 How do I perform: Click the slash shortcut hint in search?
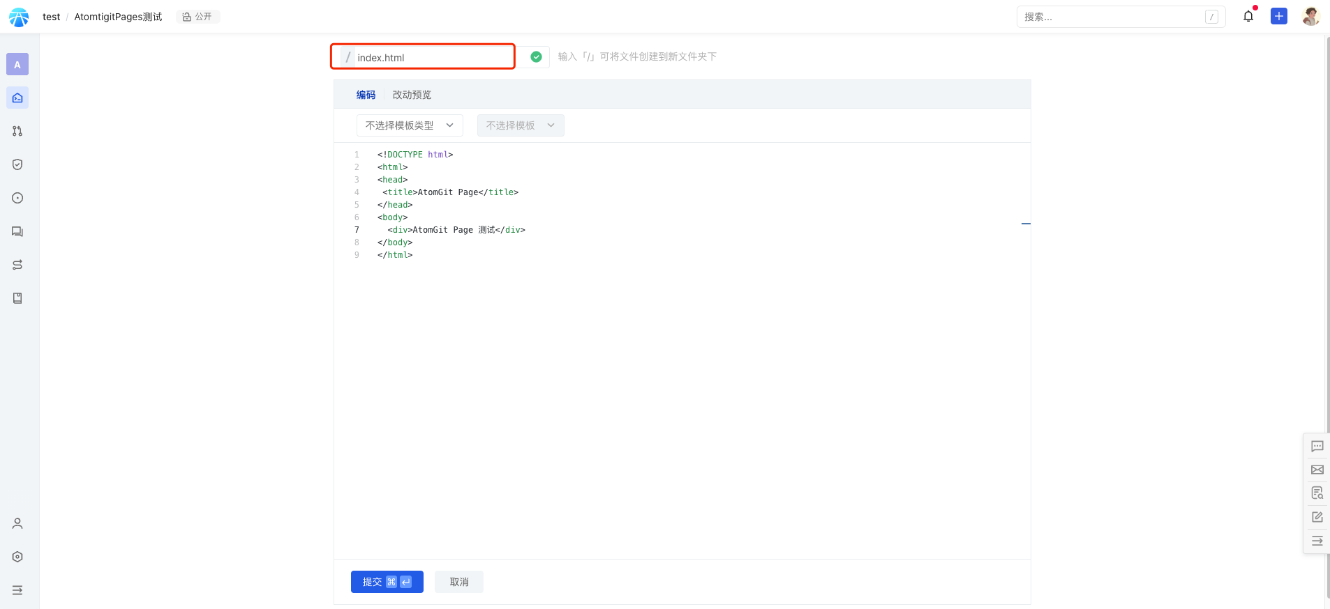pos(1212,17)
